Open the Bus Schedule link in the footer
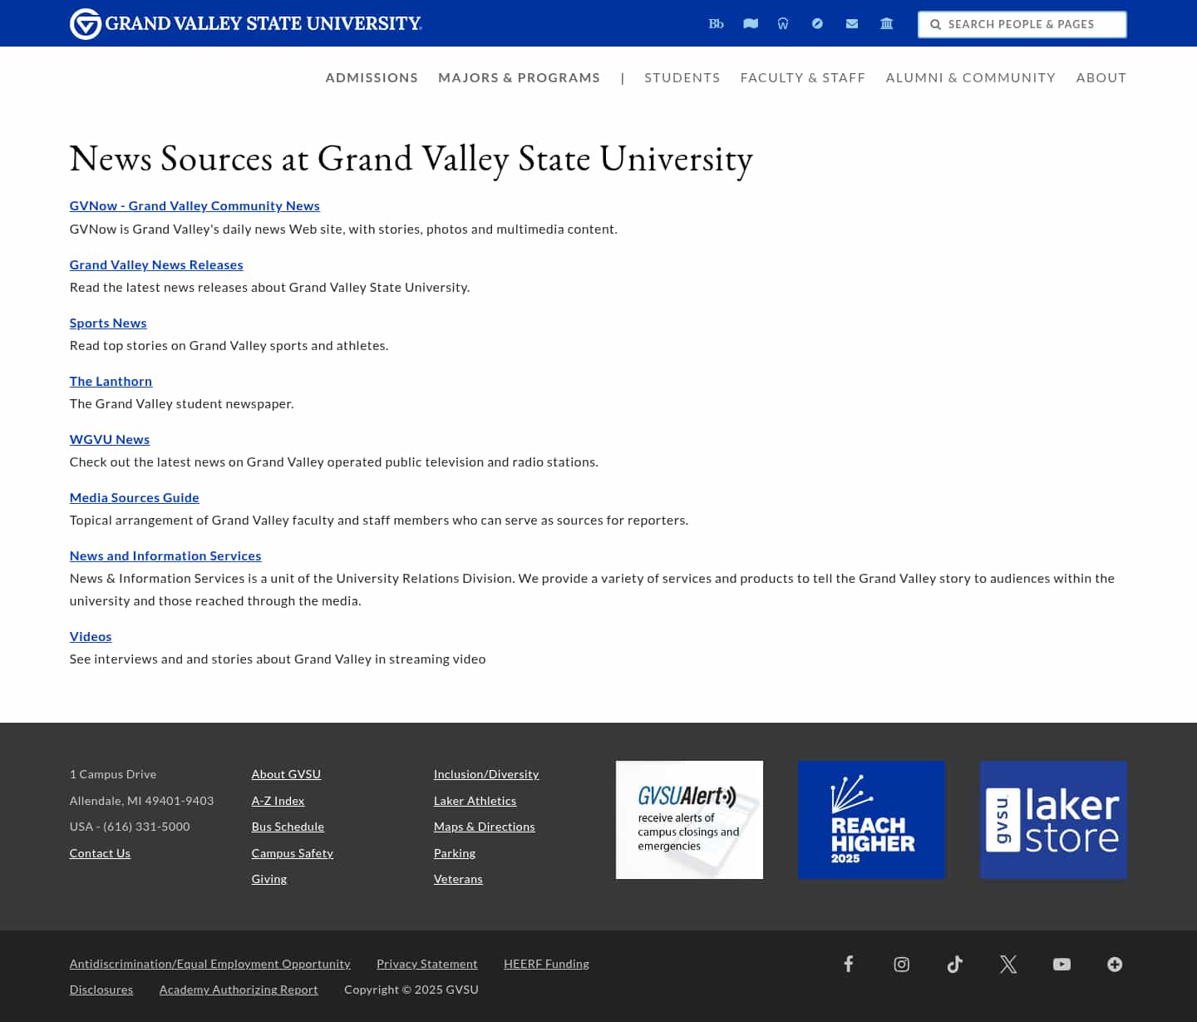Viewport: 1197px width, 1022px height. [x=288, y=827]
